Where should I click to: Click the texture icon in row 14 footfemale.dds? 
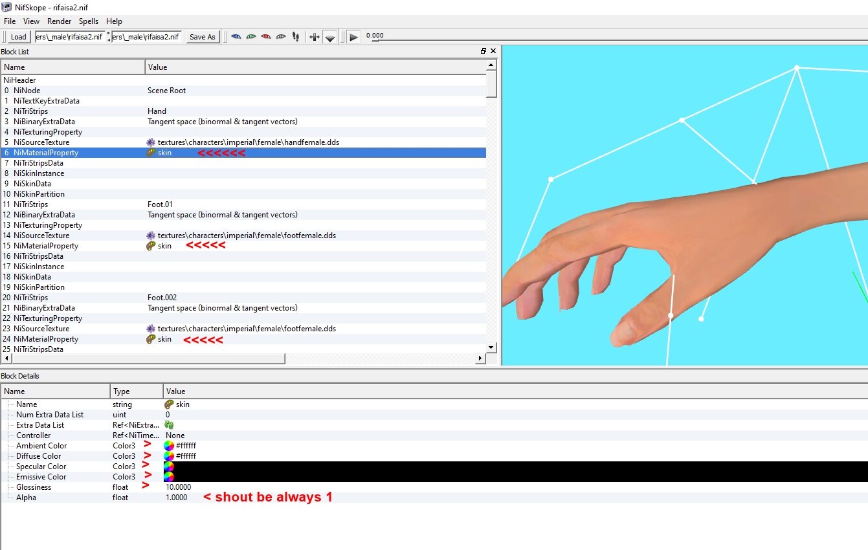pos(151,236)
